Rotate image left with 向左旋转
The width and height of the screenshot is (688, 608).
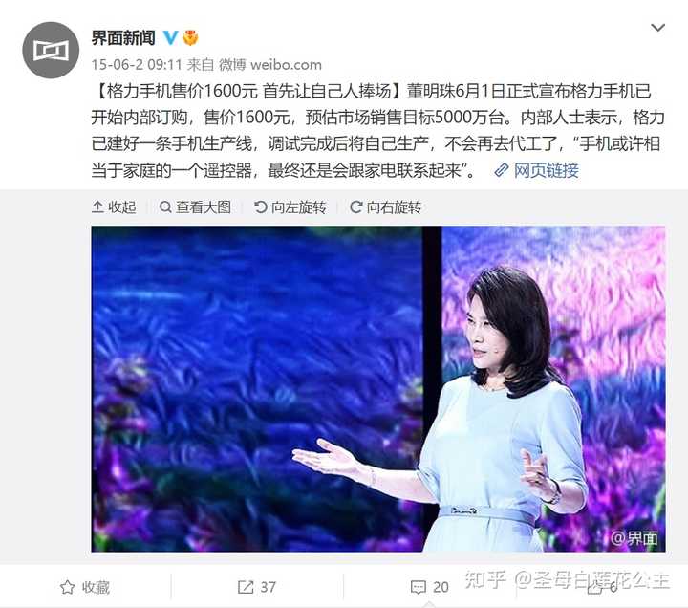pyautogui.click(x=290, y=206)
